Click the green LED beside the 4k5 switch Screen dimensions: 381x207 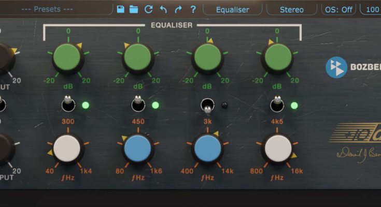(x=294, y=106)
